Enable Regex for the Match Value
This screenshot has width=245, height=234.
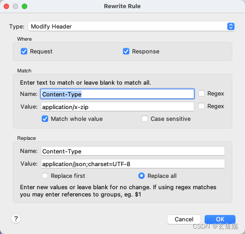(x=201, y=106)
